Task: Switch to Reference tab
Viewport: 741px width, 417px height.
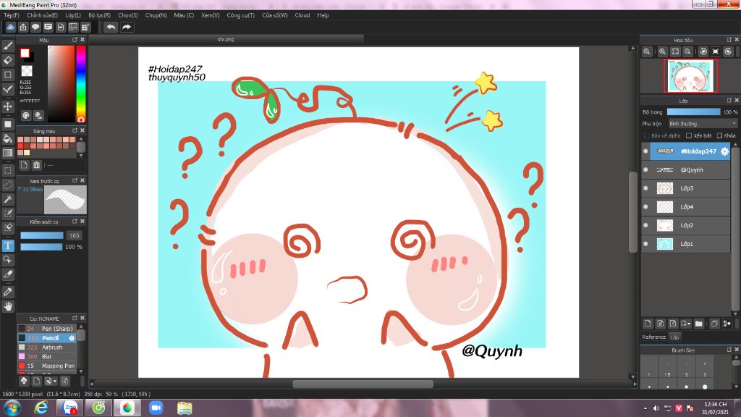Action: point(653,337)
